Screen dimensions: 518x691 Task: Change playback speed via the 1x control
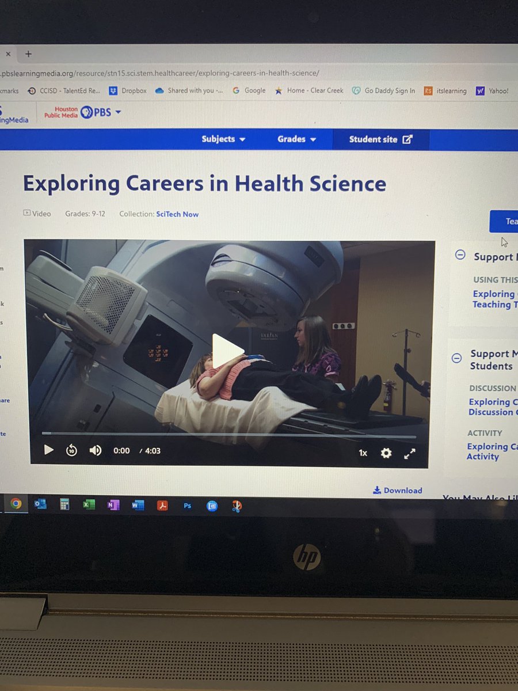click(x=363, y=453)
